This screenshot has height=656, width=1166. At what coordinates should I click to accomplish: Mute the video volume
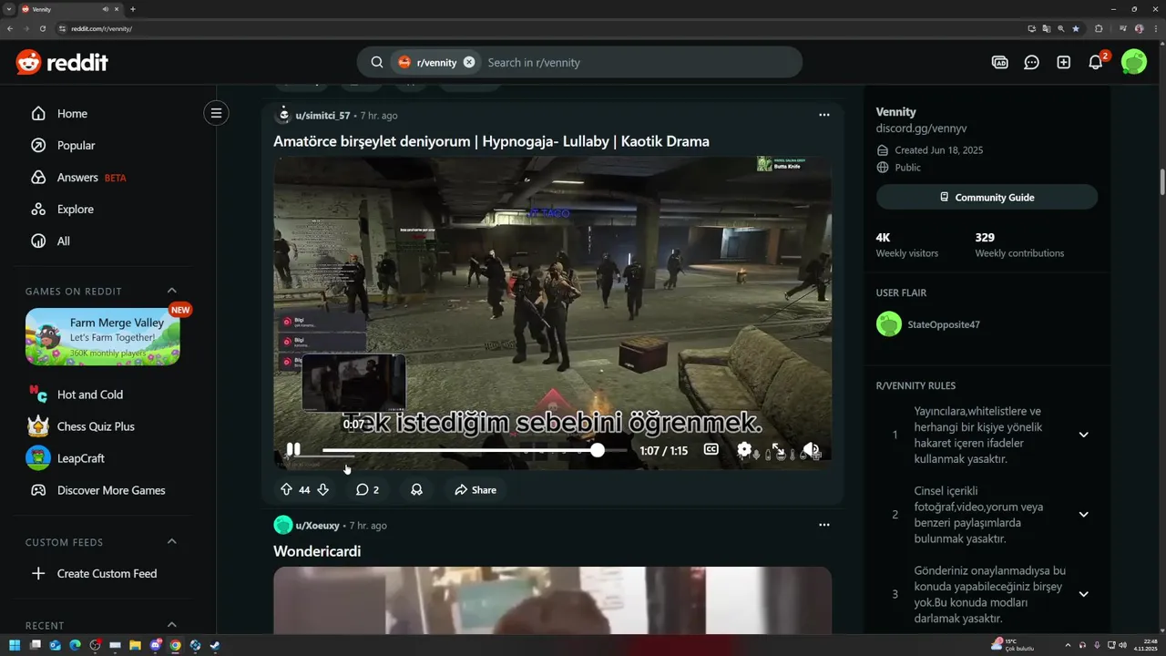[811, 450]
